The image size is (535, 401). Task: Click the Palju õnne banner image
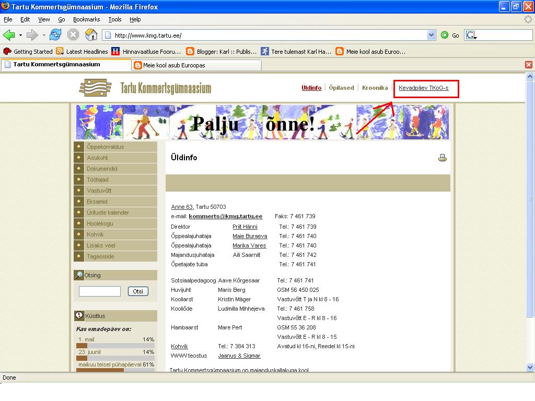[x=262, y=122]
